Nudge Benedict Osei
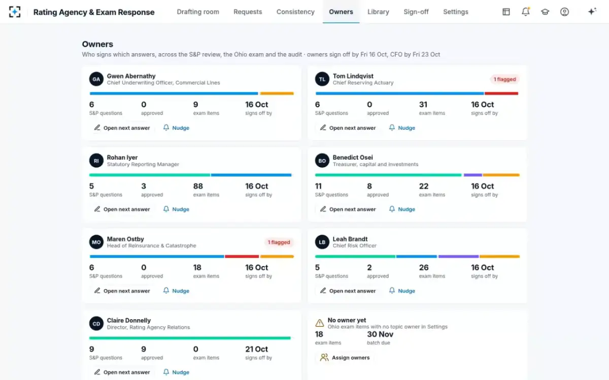 point(402,209)
